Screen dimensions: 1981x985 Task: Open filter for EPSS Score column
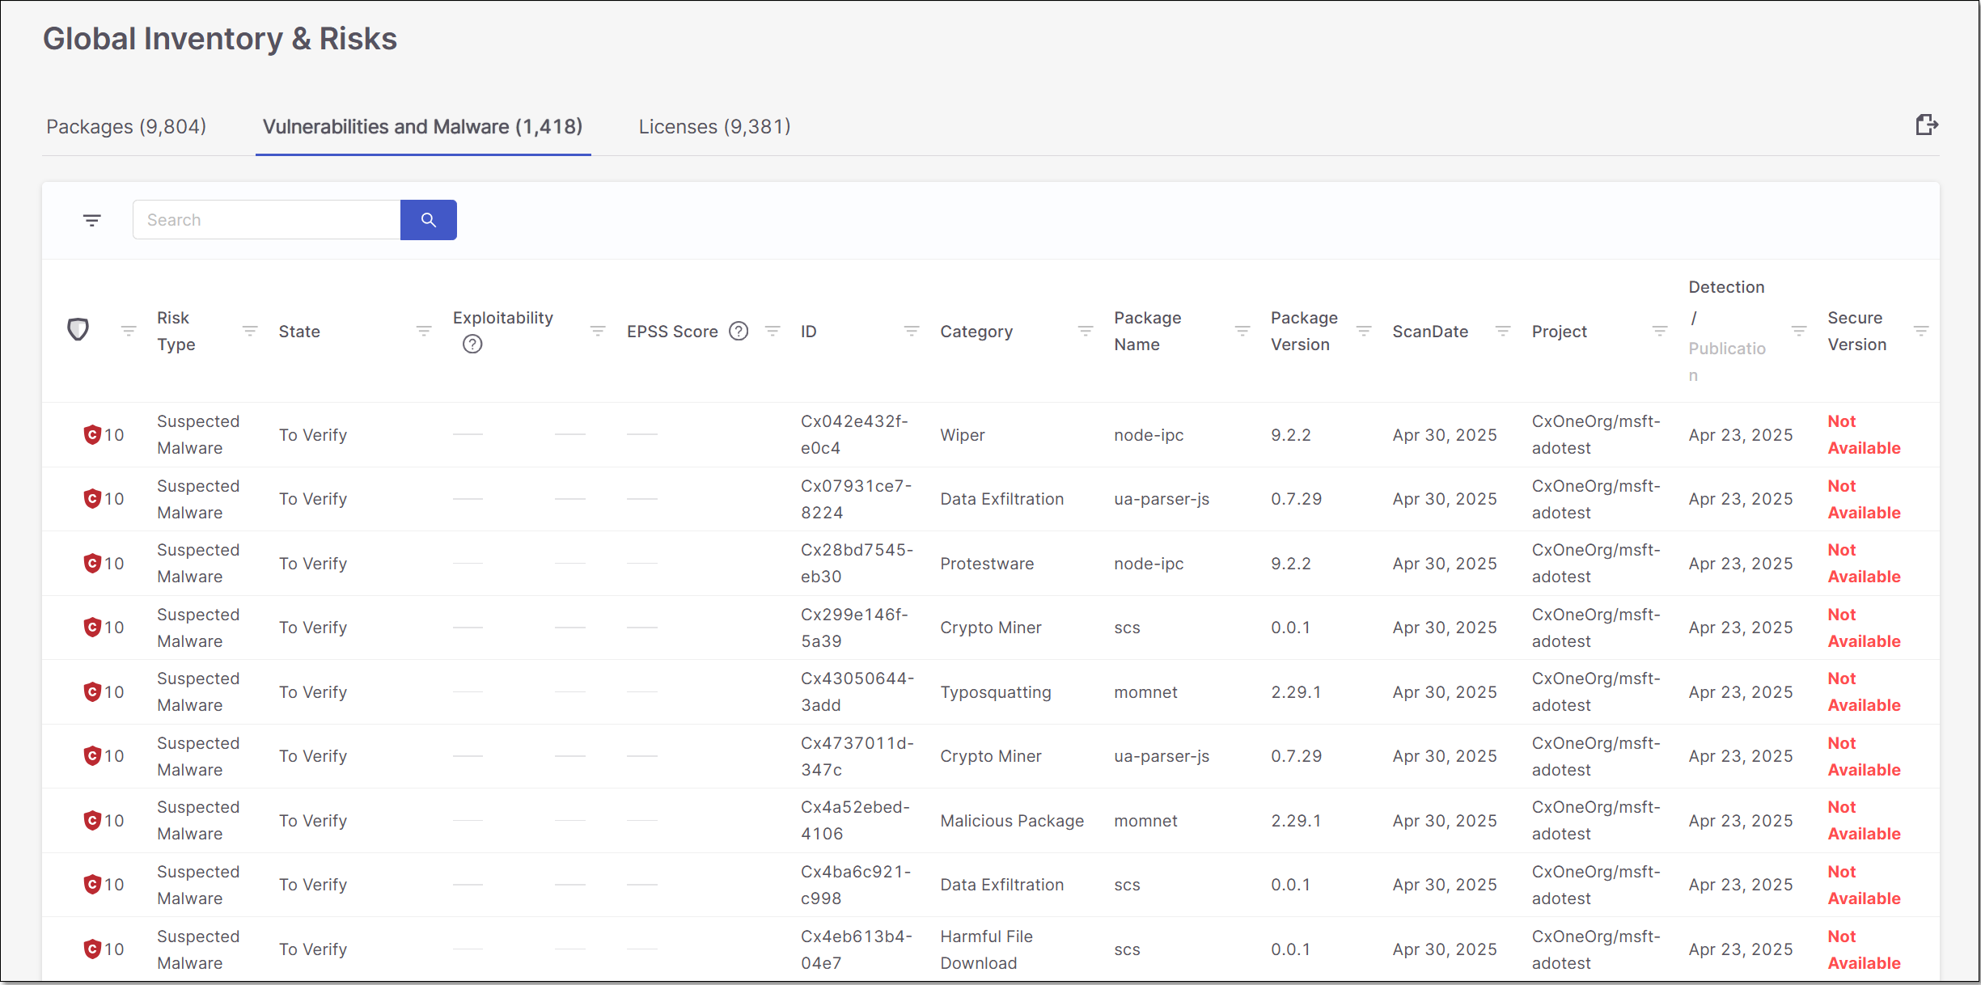(773, 331)
